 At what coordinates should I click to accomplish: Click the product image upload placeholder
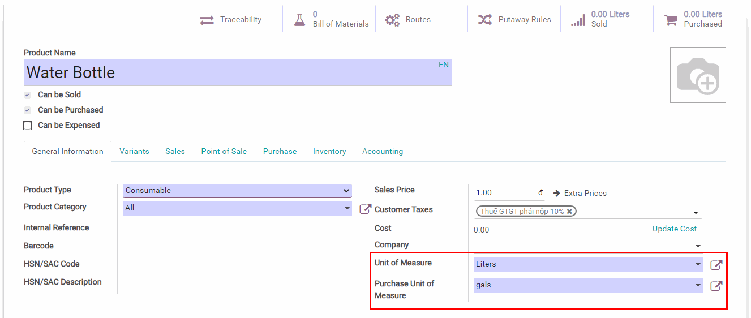click(698, 75)
